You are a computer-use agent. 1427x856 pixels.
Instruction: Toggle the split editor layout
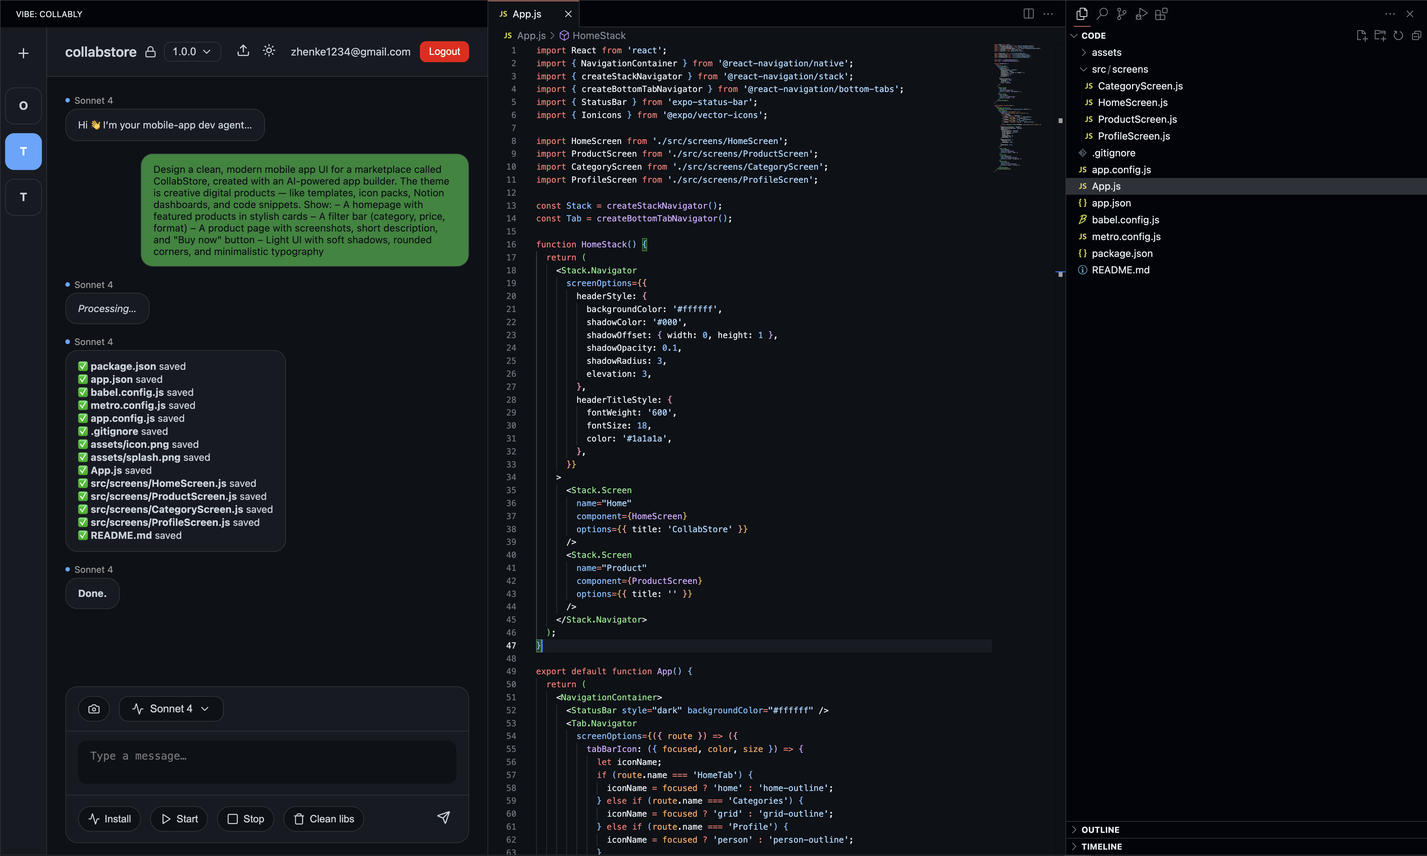point(1028,13)
